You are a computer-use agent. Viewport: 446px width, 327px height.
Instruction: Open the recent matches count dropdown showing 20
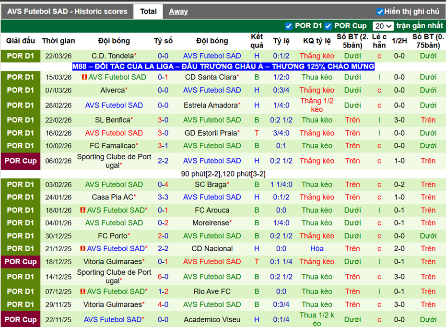384,26
